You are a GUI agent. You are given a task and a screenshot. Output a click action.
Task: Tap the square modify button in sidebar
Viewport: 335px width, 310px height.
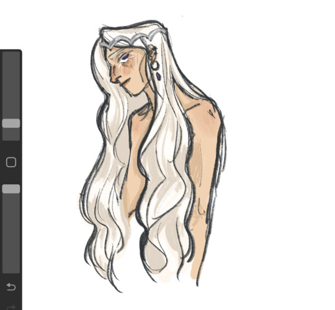(11, 162)
